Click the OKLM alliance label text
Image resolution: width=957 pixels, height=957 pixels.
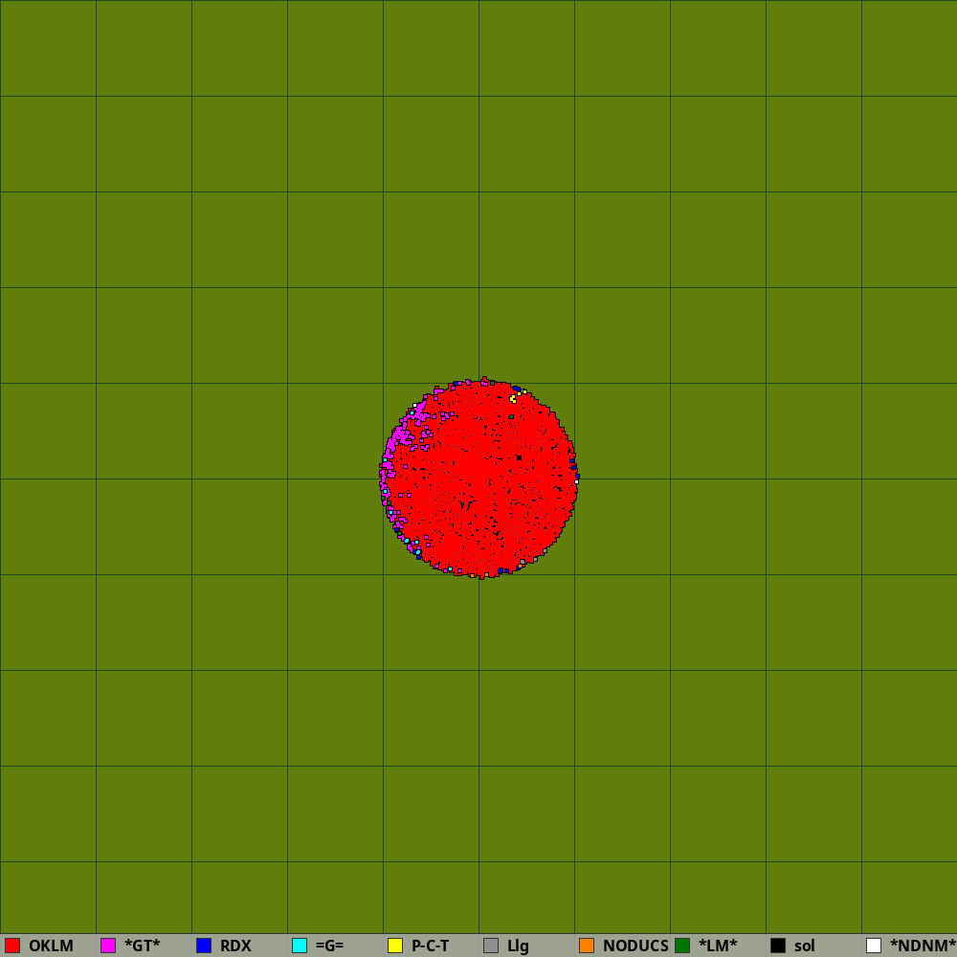pyautogui.click(x=51, y=946)
